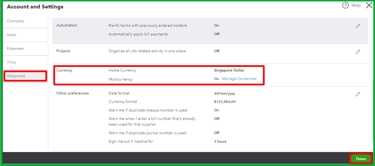Screen dimensions: 375x166
Task: Open the Advanced settings tab
Action: [x=16, y=76]
